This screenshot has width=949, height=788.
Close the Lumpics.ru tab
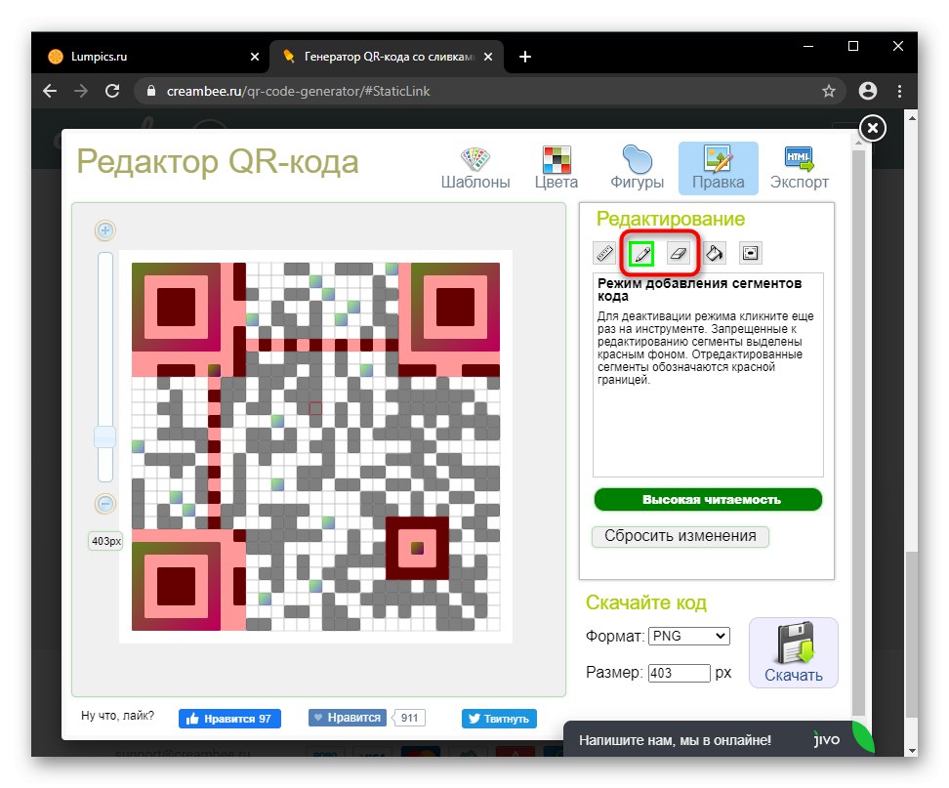(x=255, y=57)
